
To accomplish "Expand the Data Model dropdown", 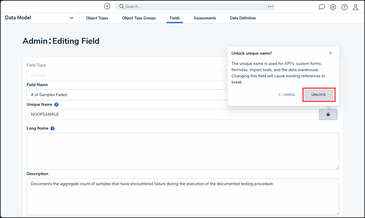I will 71,18.
